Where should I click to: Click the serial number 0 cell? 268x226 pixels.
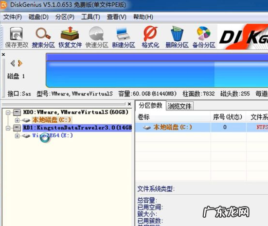225,127
